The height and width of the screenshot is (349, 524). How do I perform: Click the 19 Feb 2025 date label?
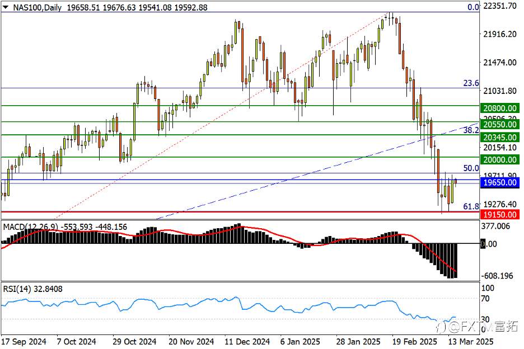[x=415, y=342]
